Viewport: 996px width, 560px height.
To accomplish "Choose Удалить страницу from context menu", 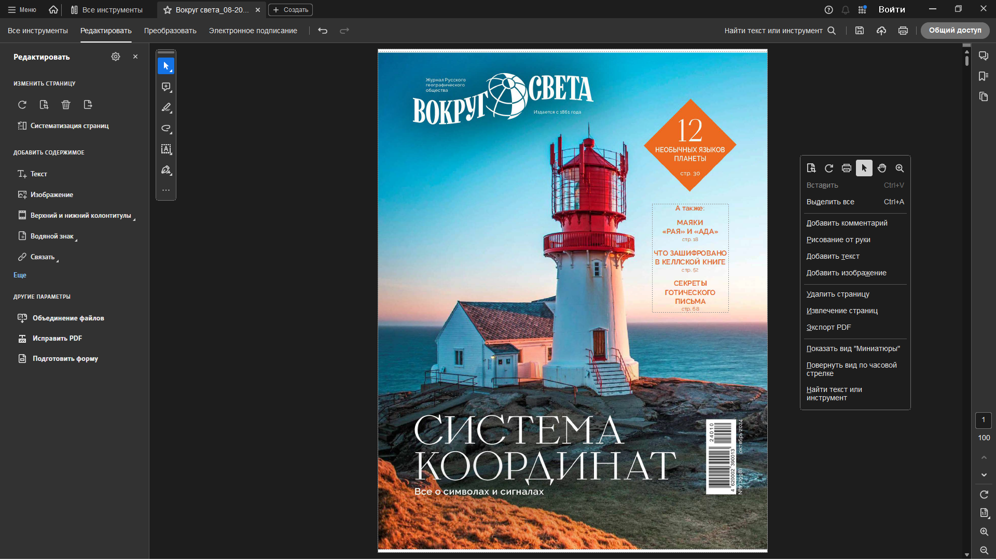I will 838,294.
